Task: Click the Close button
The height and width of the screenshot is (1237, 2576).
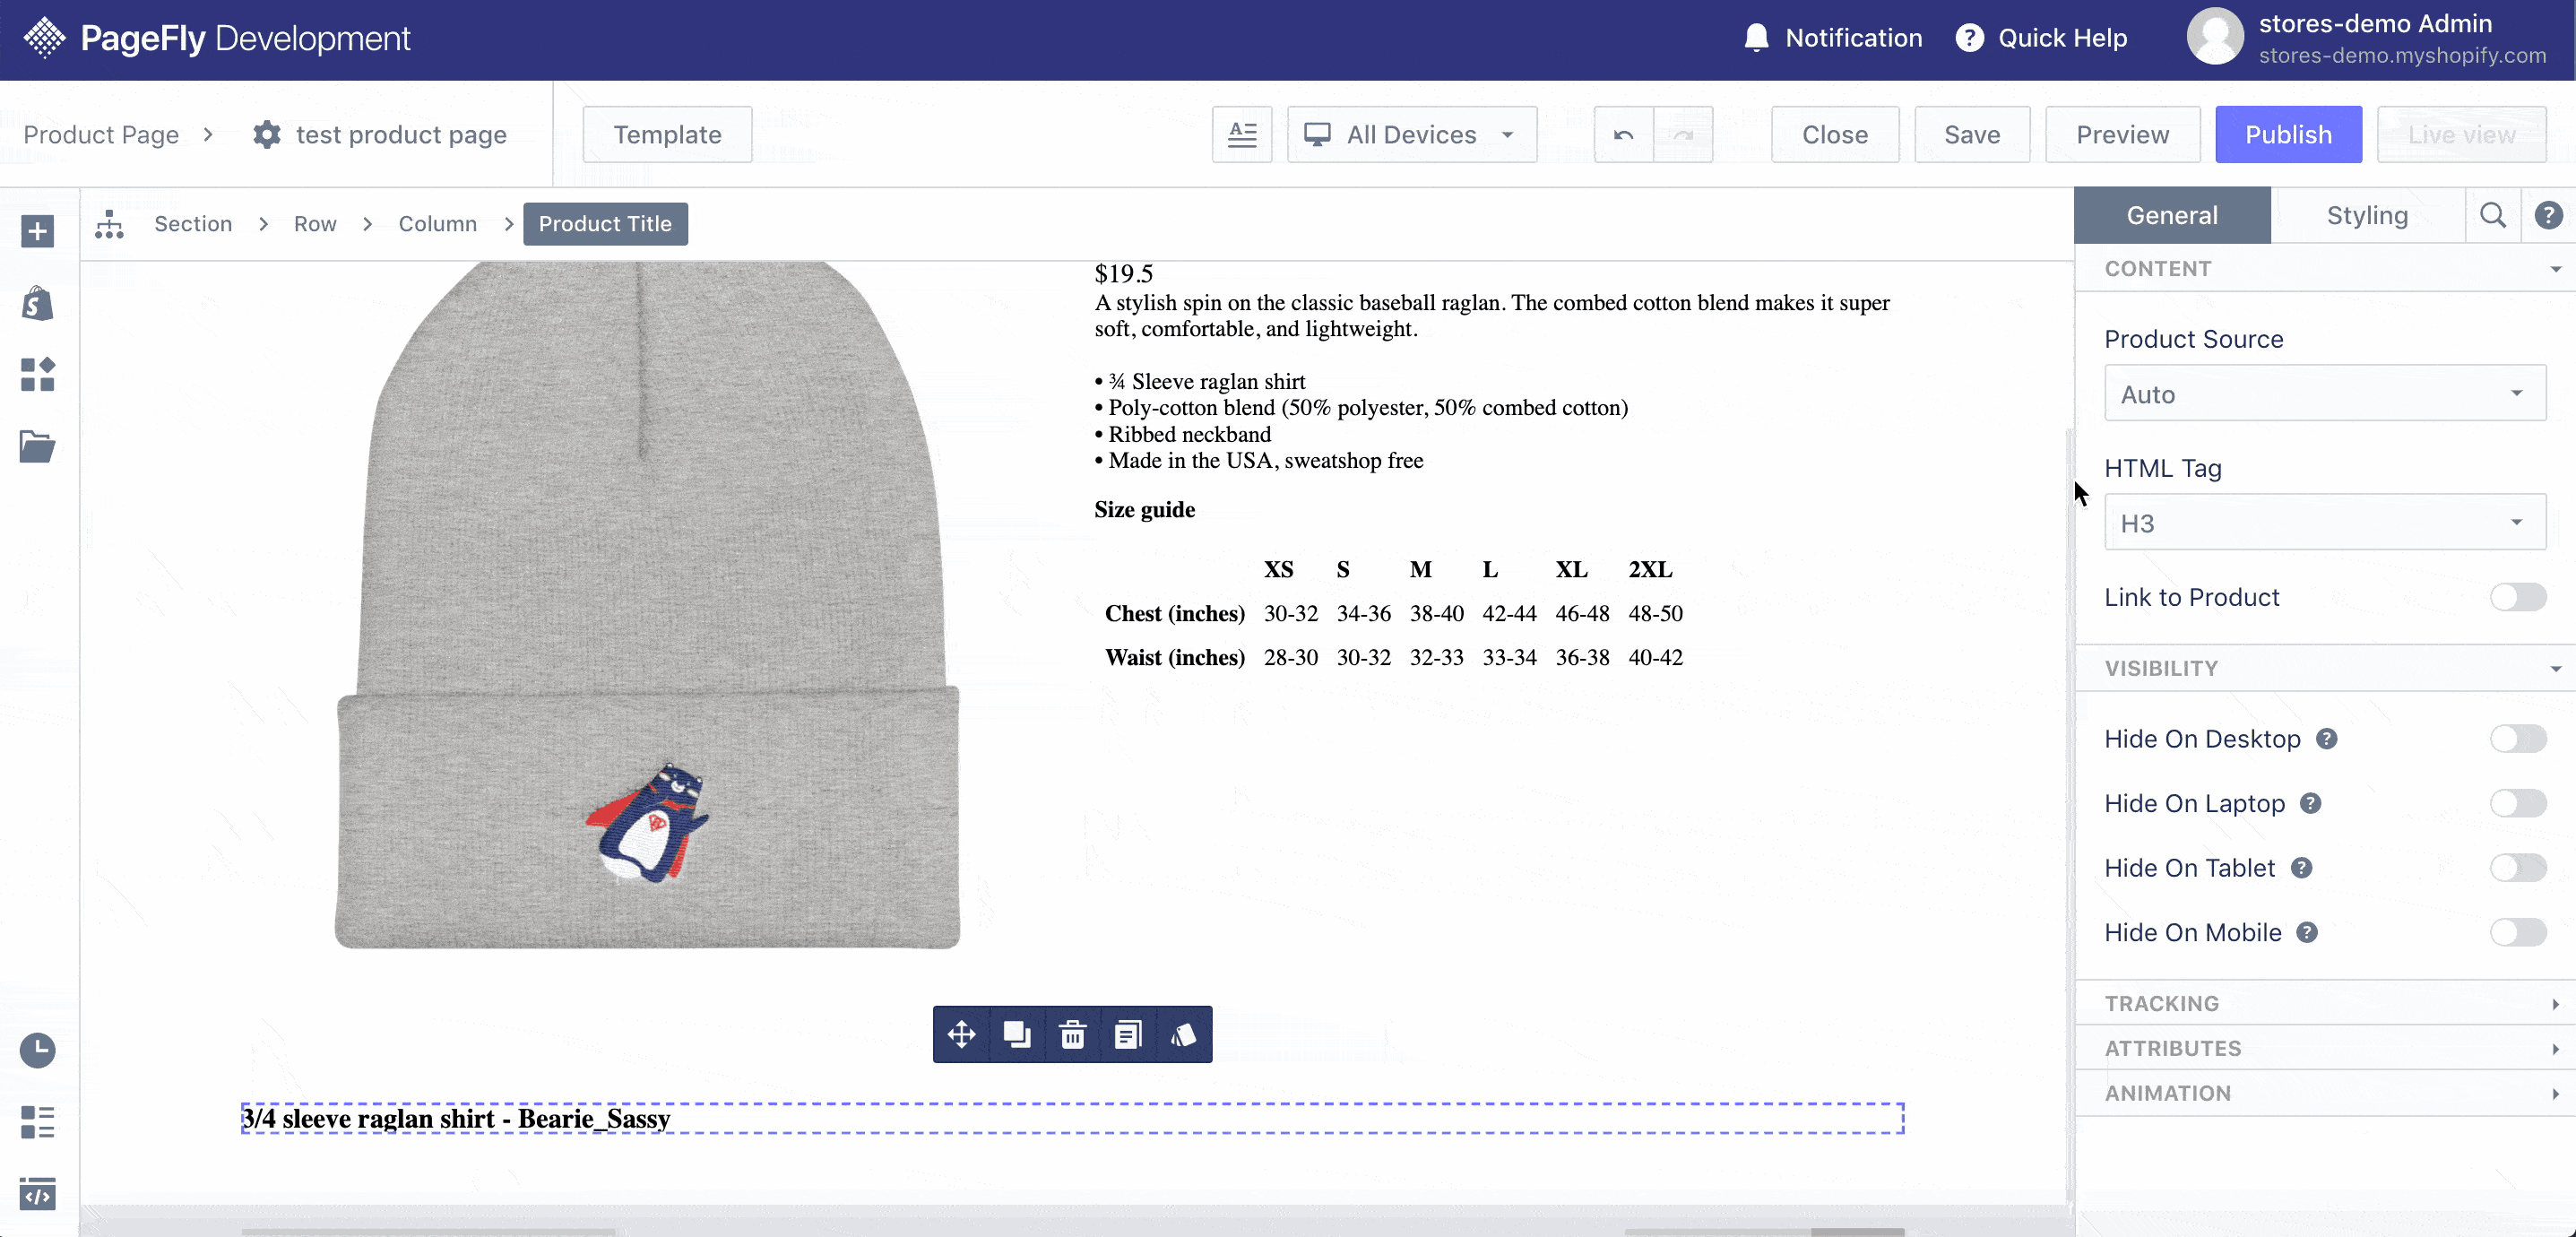Action: [x=1834, y=135]
